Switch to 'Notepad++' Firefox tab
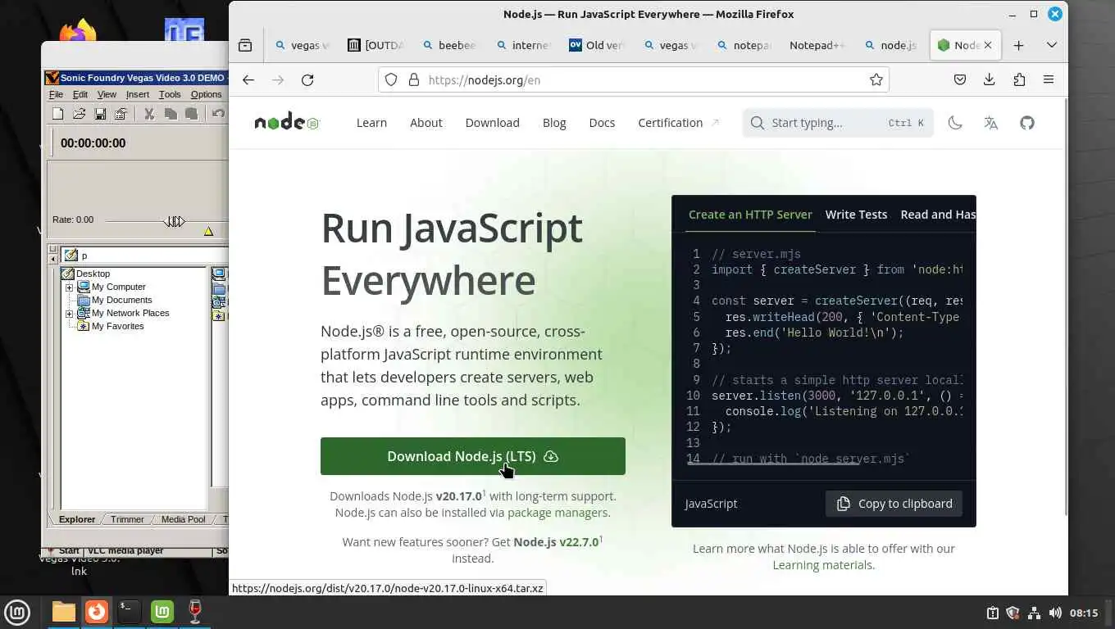 pyautogui.click(x=817, y=45)
